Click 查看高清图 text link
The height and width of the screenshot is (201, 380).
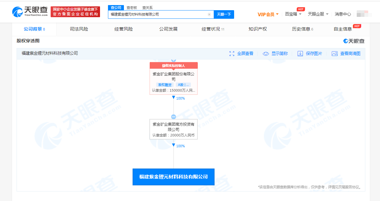point(350,54)
